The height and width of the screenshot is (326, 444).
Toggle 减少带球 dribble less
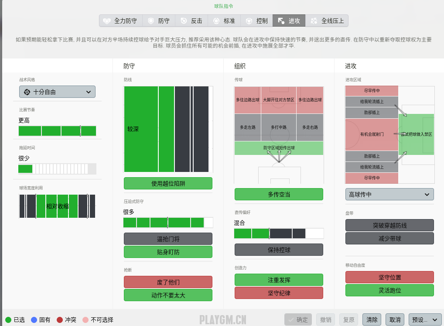(389, 238)
